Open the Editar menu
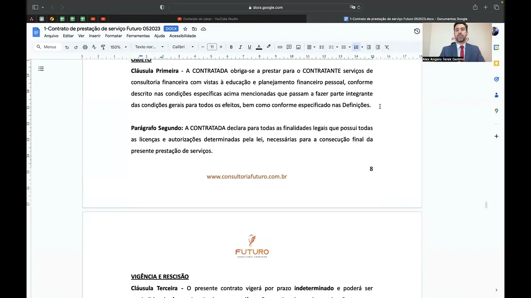Screen dimensions: 531x298 [68, 36]
